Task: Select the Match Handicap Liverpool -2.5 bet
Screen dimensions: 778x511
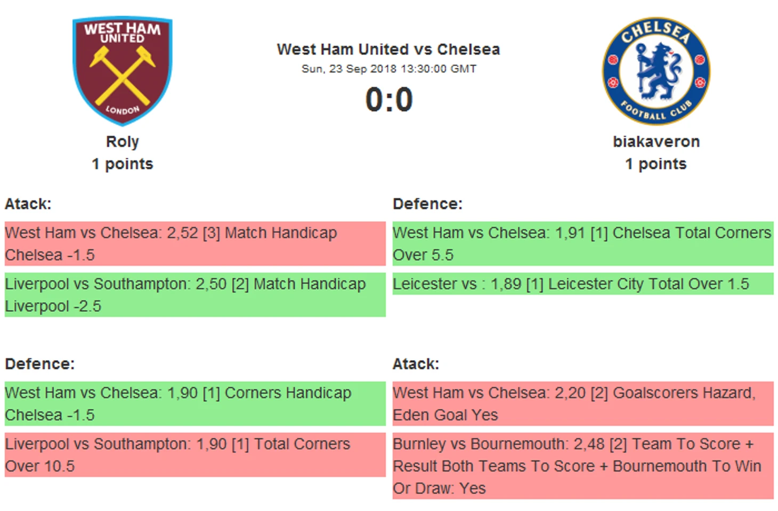Action: (x=194, y=295)
